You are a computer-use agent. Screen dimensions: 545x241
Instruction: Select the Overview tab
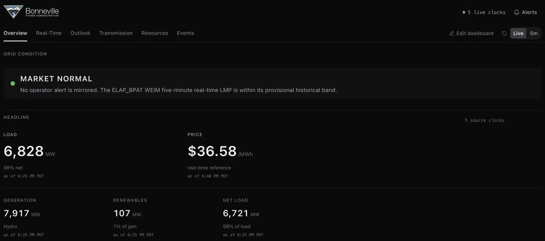click(15, 33)
